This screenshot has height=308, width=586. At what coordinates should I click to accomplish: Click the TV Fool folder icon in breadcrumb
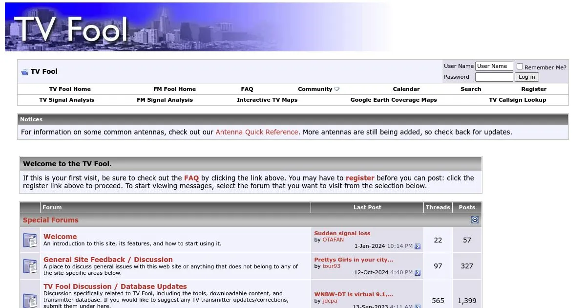24,72
